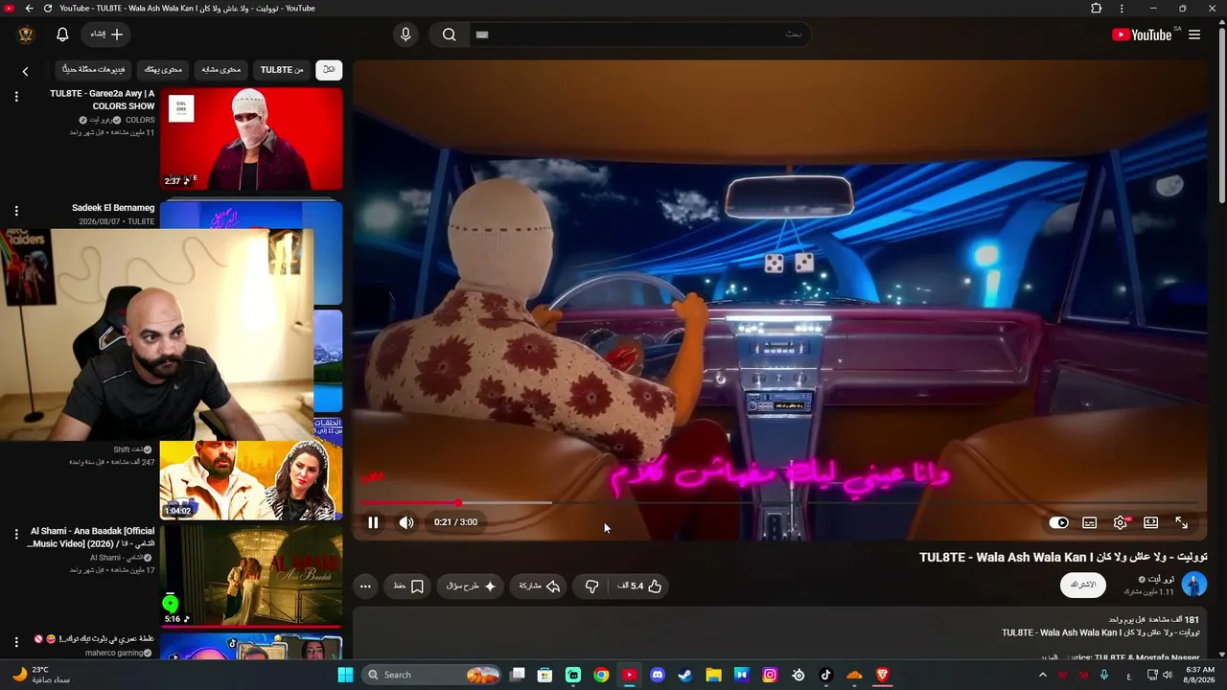
Task: Save the video using حفظ button
Action: [x=408, y=586]
